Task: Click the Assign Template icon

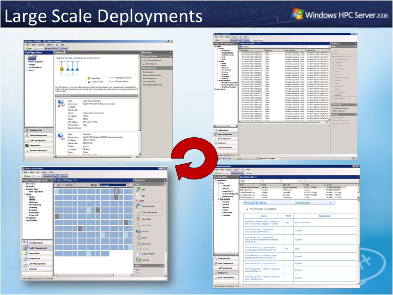Action: tap(138, 254)
